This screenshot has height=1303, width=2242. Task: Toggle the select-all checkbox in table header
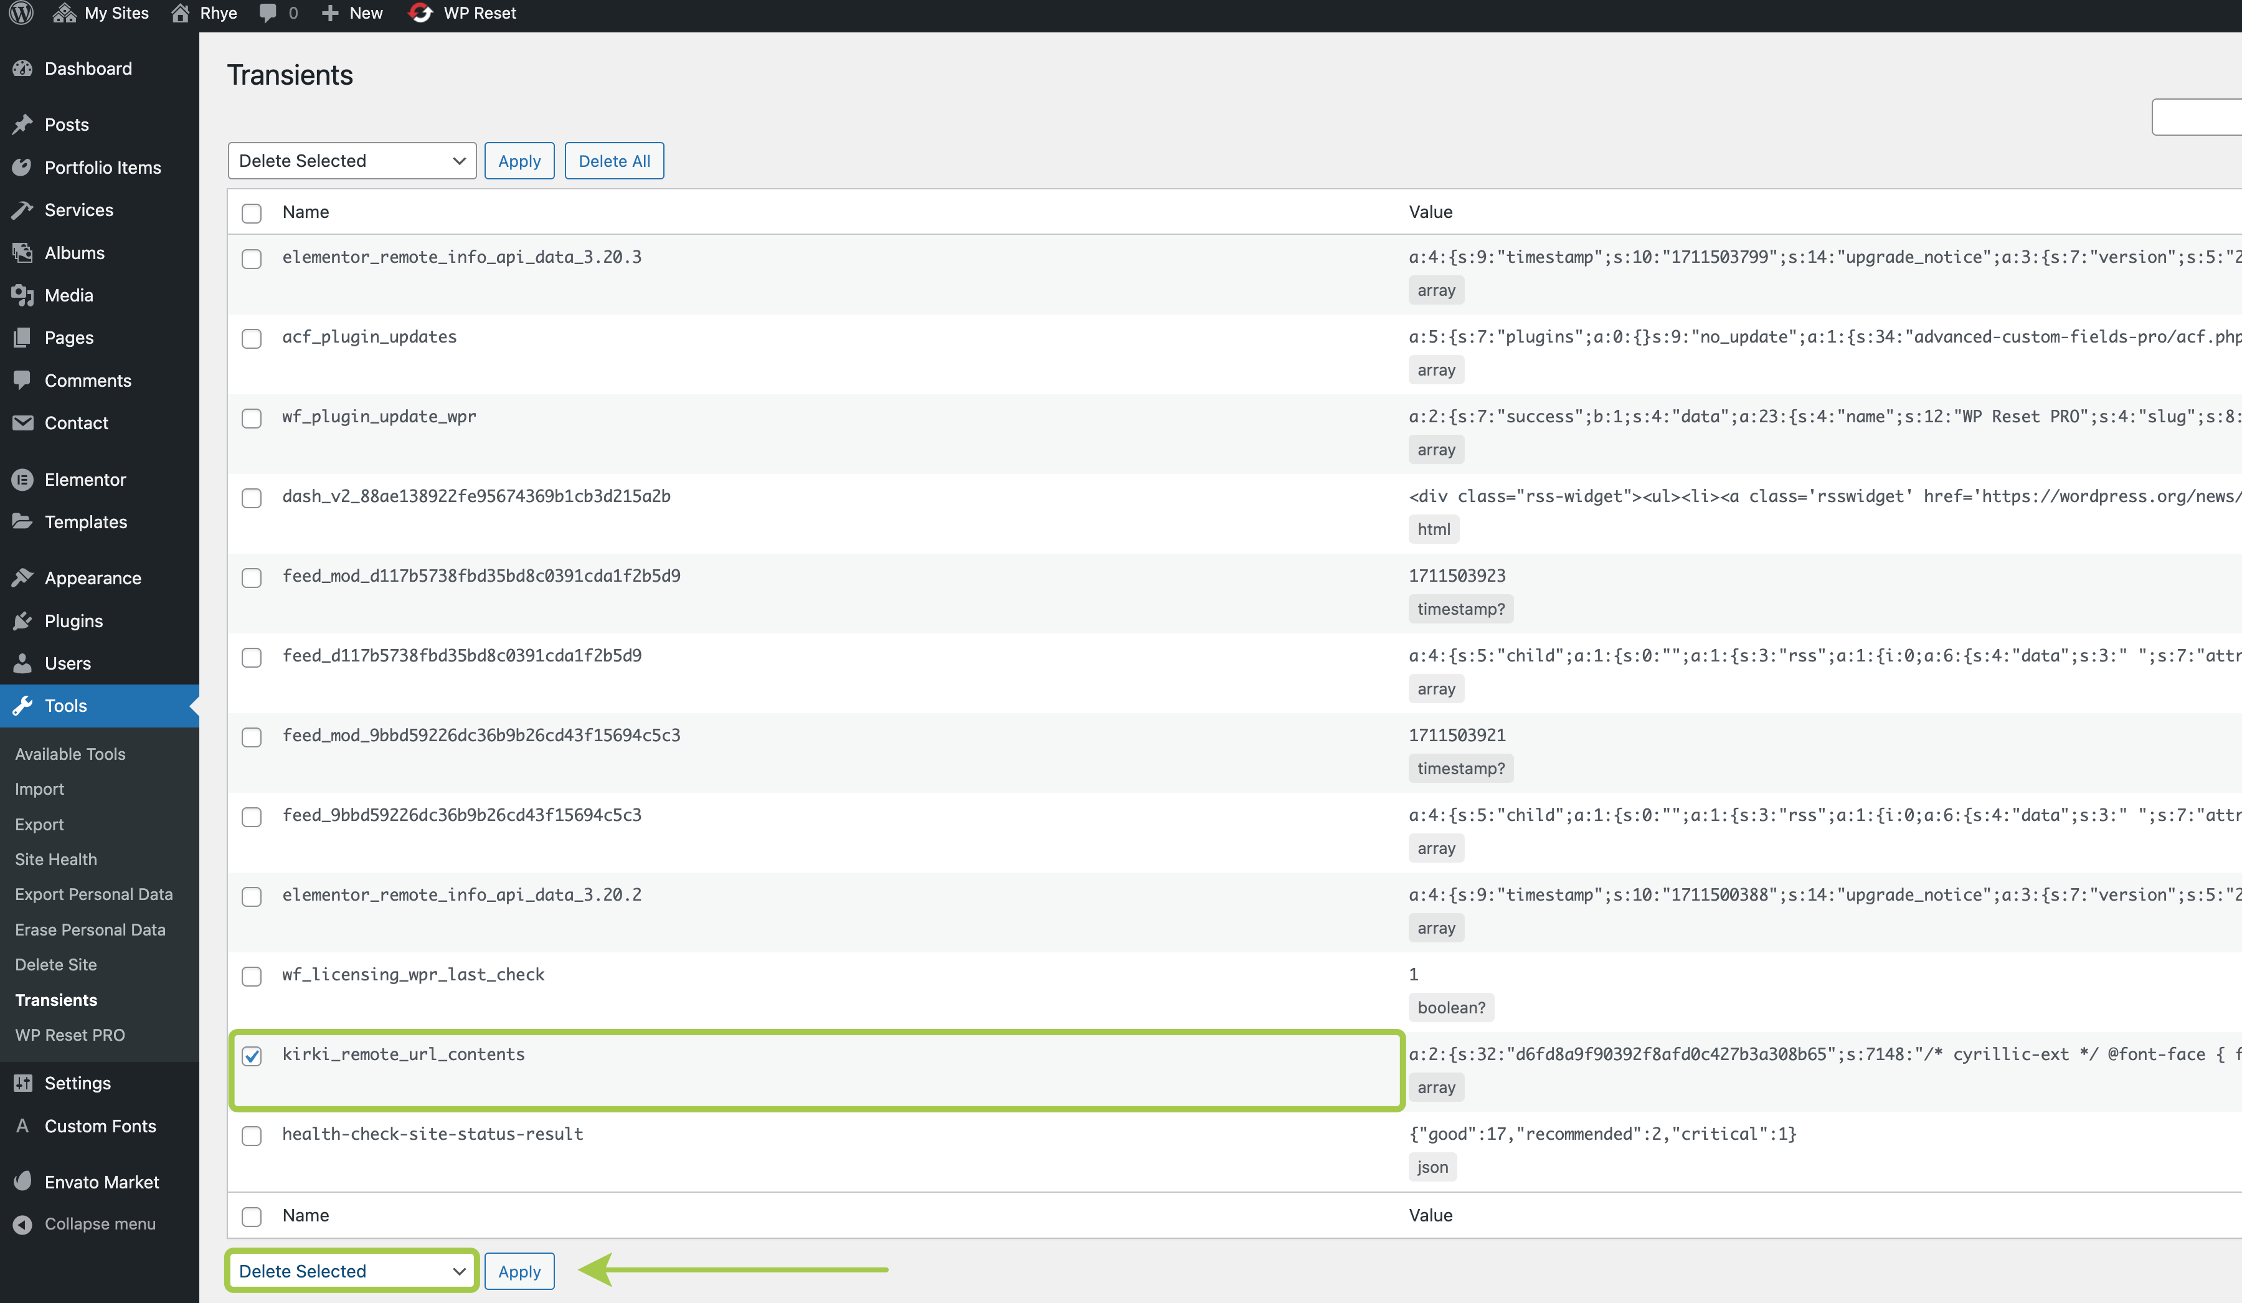(x=252, y=214)
